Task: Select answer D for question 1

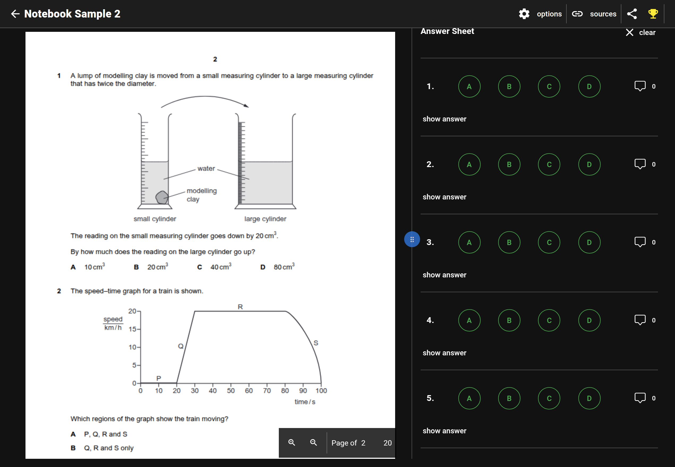Action: tap(589, 87)
